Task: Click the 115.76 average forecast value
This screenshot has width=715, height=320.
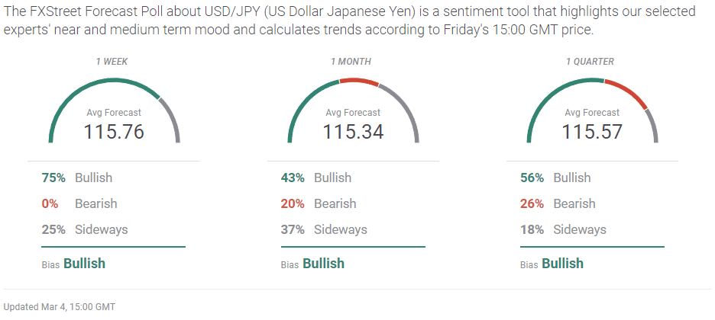Action: (x=114, y=131)
